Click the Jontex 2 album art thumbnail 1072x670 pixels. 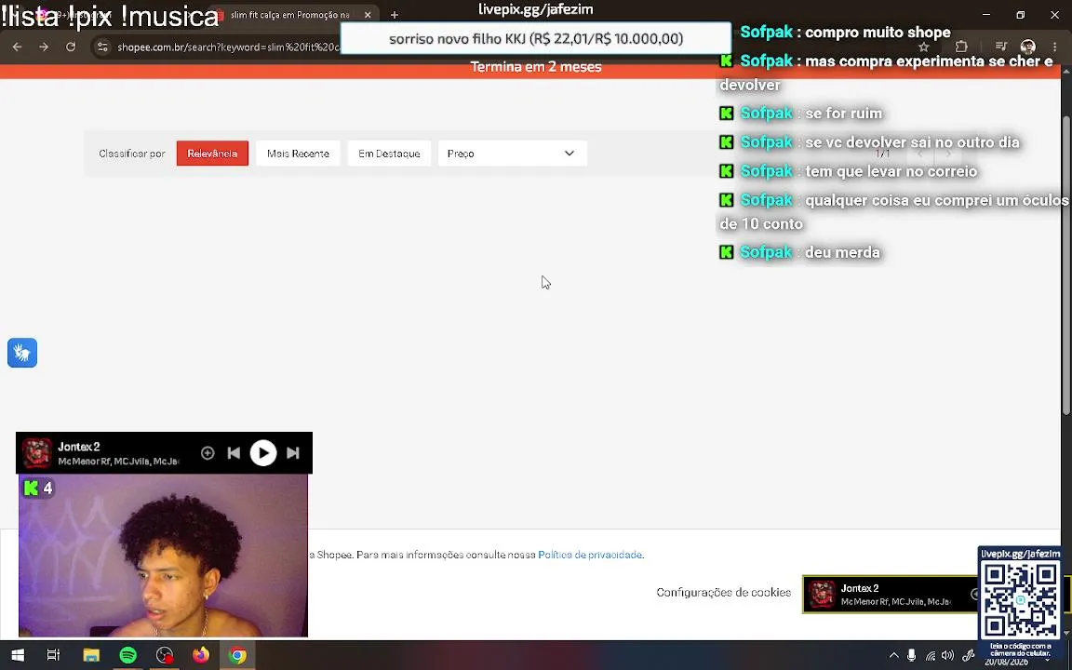click(37, 452)
